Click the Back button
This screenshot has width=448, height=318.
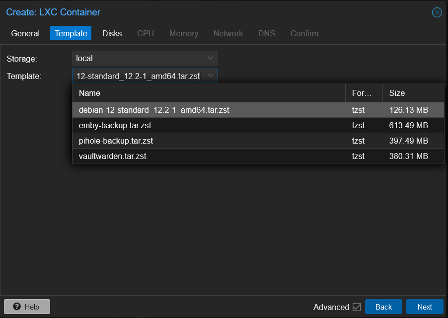pyautogui.click(x=383, y=307)
